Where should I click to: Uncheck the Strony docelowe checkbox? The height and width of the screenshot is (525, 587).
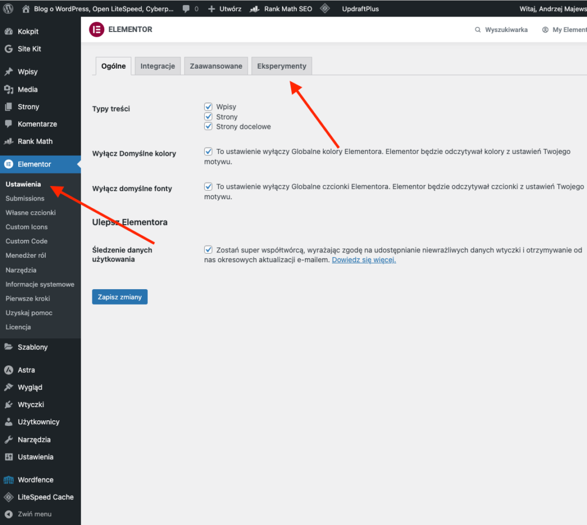pos(208,127)
